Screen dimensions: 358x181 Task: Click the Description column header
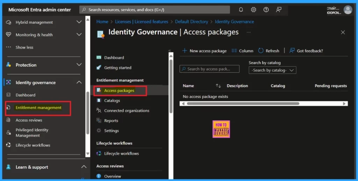[237, 86]
